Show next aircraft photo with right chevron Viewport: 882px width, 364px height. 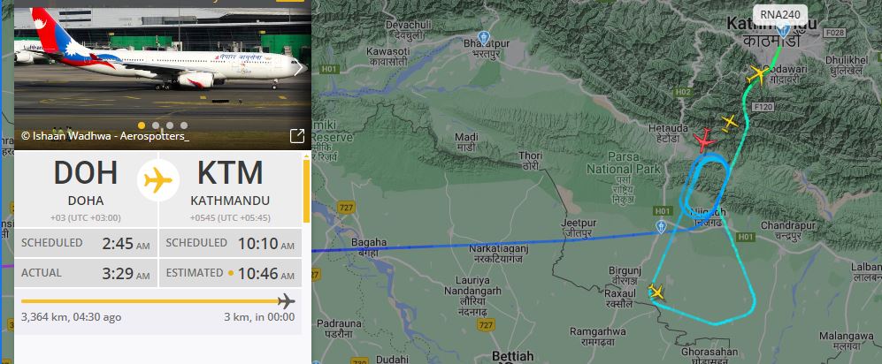point(299,68)
